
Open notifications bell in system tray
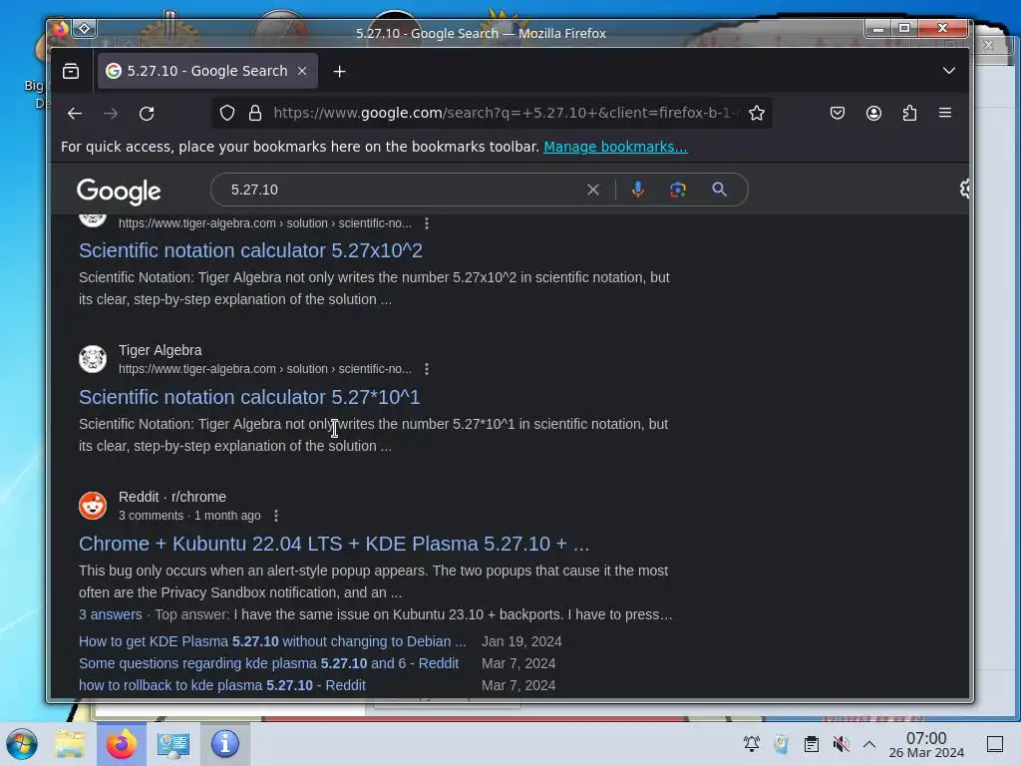coord(752,744)
